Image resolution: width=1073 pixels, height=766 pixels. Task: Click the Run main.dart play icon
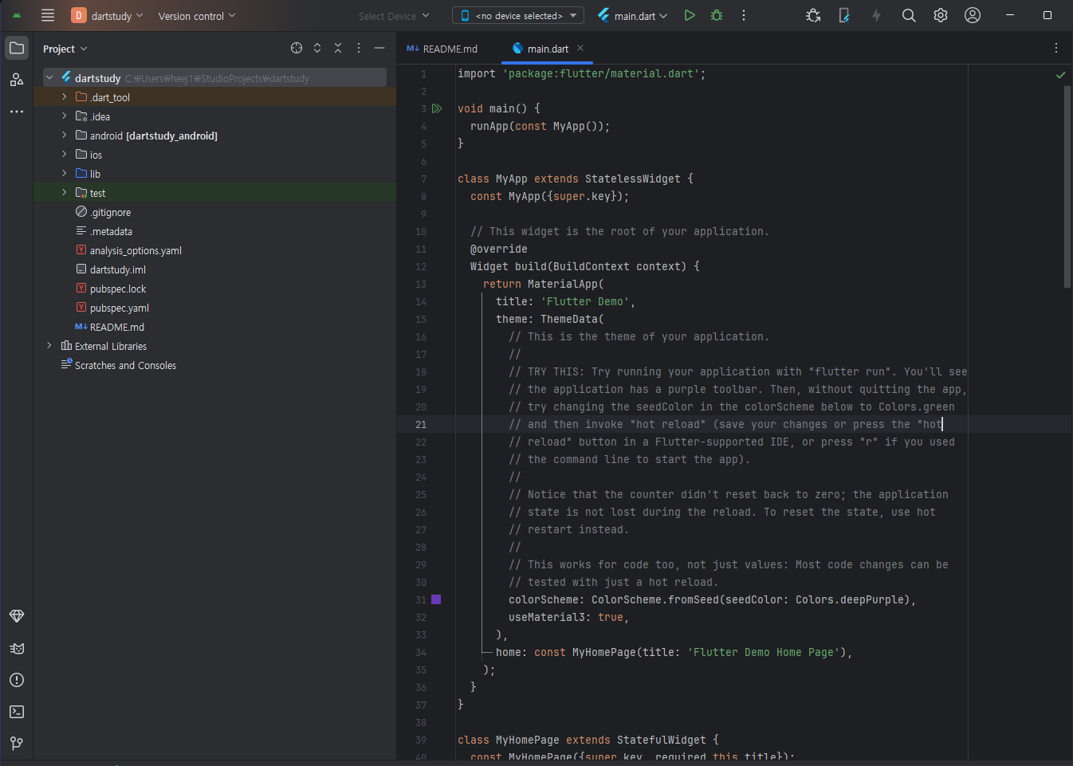[x=690, y=15]
